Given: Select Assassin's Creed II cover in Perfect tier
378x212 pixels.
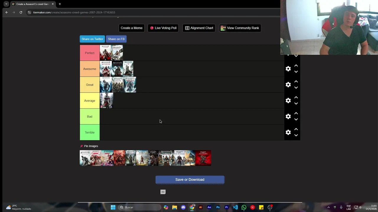Looking at the screenshot, I should click(105, 53).
